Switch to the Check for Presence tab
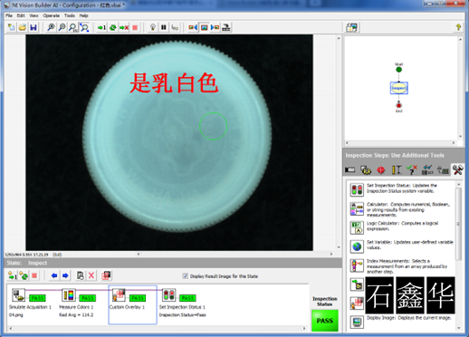Screen dimensions: 469x337 pos(412,169)
